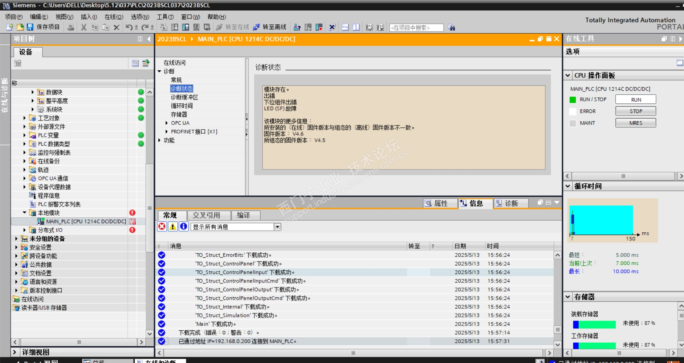
Task: Select MAIN_PLC [CPU 1214C DC/DC/DC] in project tree
Action: pos(86,221)
